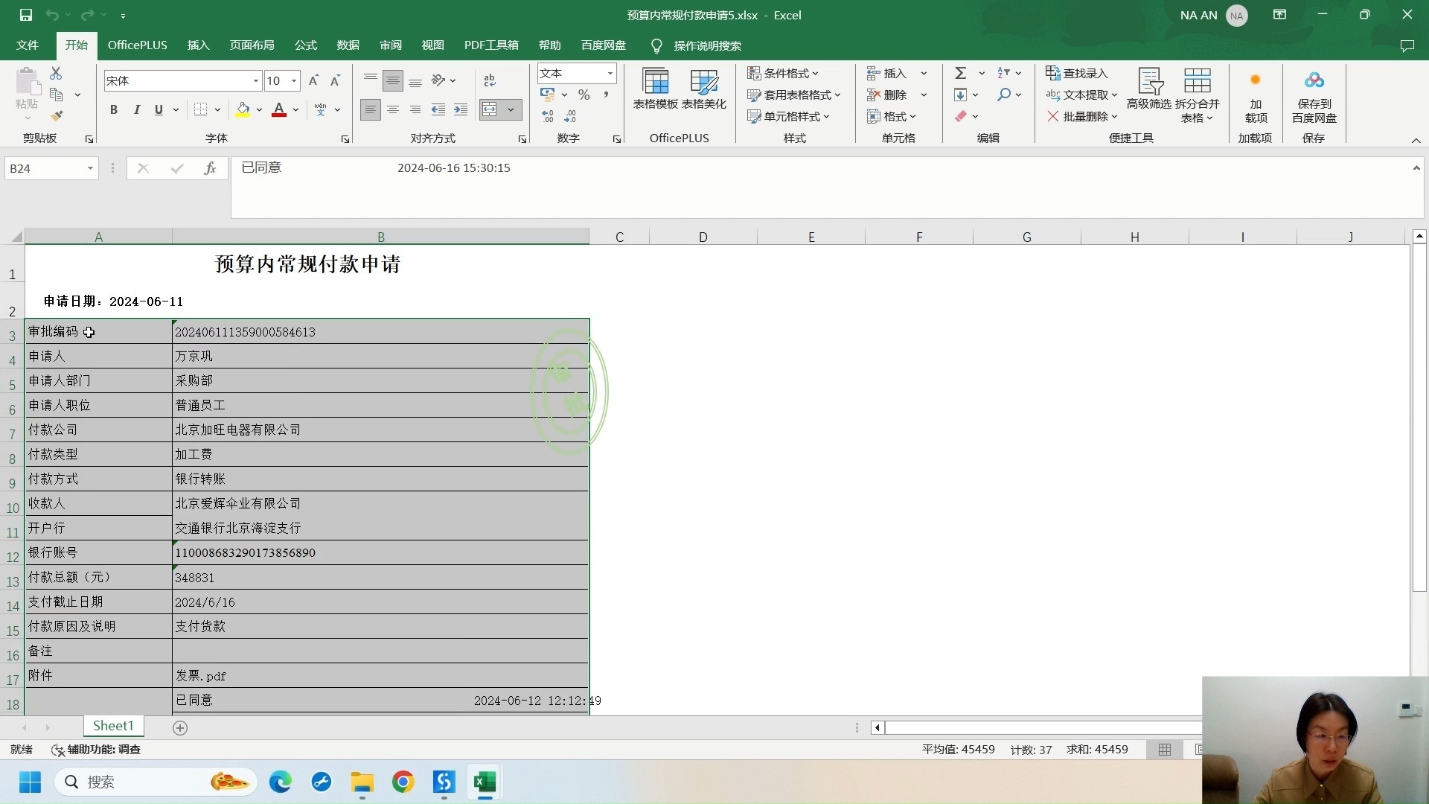1429x804 pixels.
Task: Toggle center horizontal alignment
Action: [393, 109]
